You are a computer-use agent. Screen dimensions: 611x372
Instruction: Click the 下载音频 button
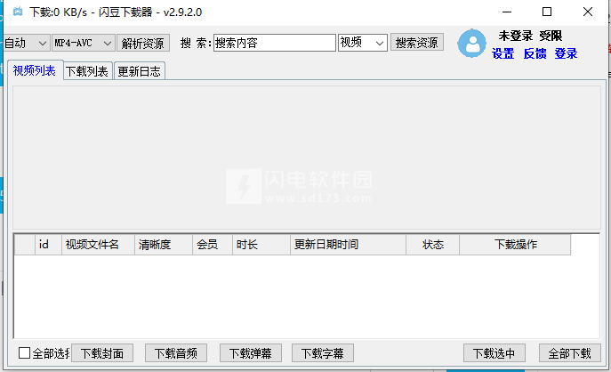tap(176, 353)
